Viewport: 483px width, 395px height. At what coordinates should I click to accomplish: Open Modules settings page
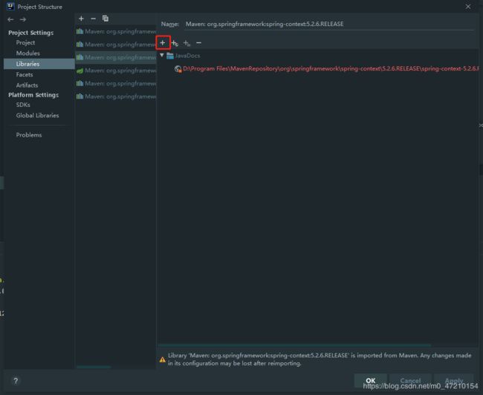click(28, 53)
